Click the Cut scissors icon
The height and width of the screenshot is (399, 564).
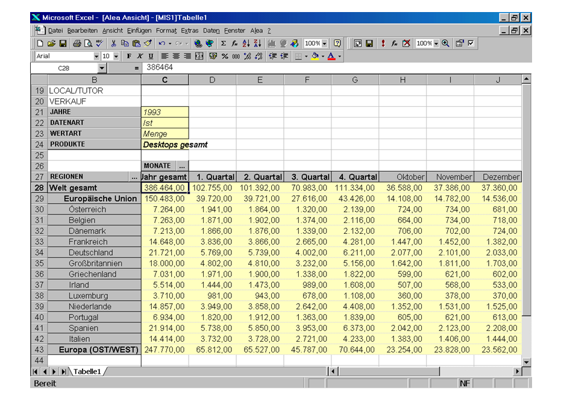click(x=113, y=43)
